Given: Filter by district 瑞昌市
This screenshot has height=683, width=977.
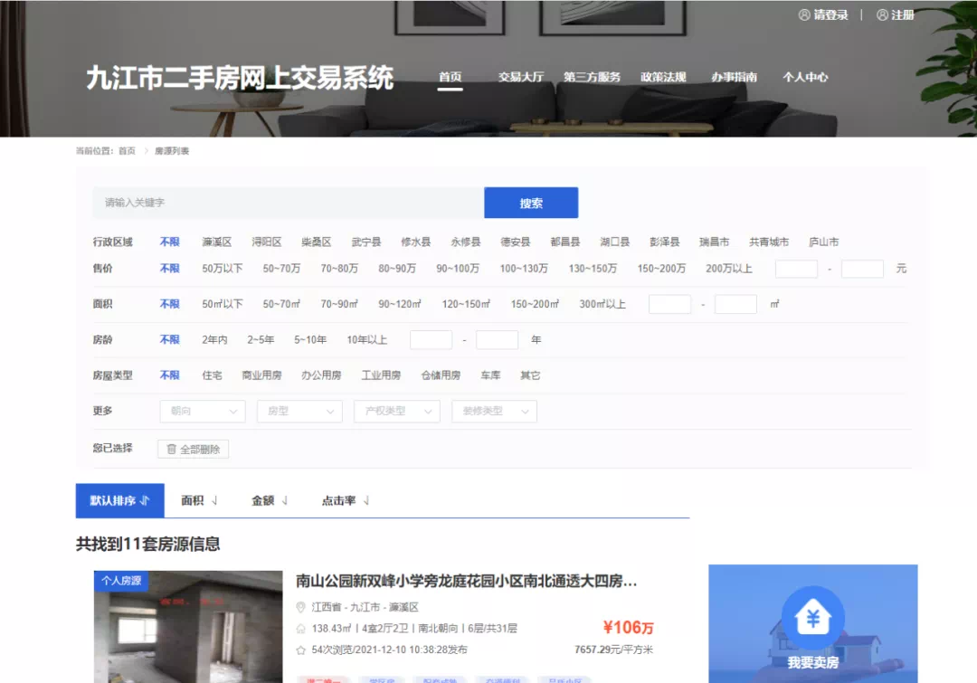Looking at the screenshot, I should coord(714,242).
